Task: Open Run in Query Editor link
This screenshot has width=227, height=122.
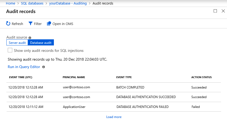Action: 24,67
